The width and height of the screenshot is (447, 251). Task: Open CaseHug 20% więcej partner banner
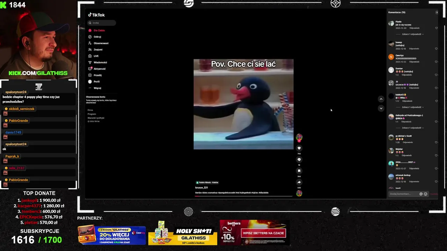[x=111, y=235]
